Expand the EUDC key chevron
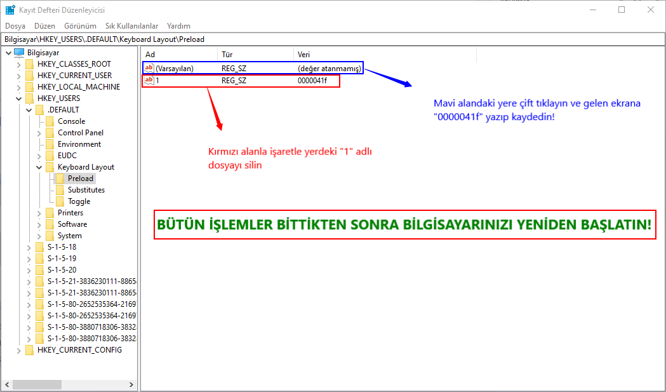The height and width of the screenshot is (392, 666). [39, 156]
